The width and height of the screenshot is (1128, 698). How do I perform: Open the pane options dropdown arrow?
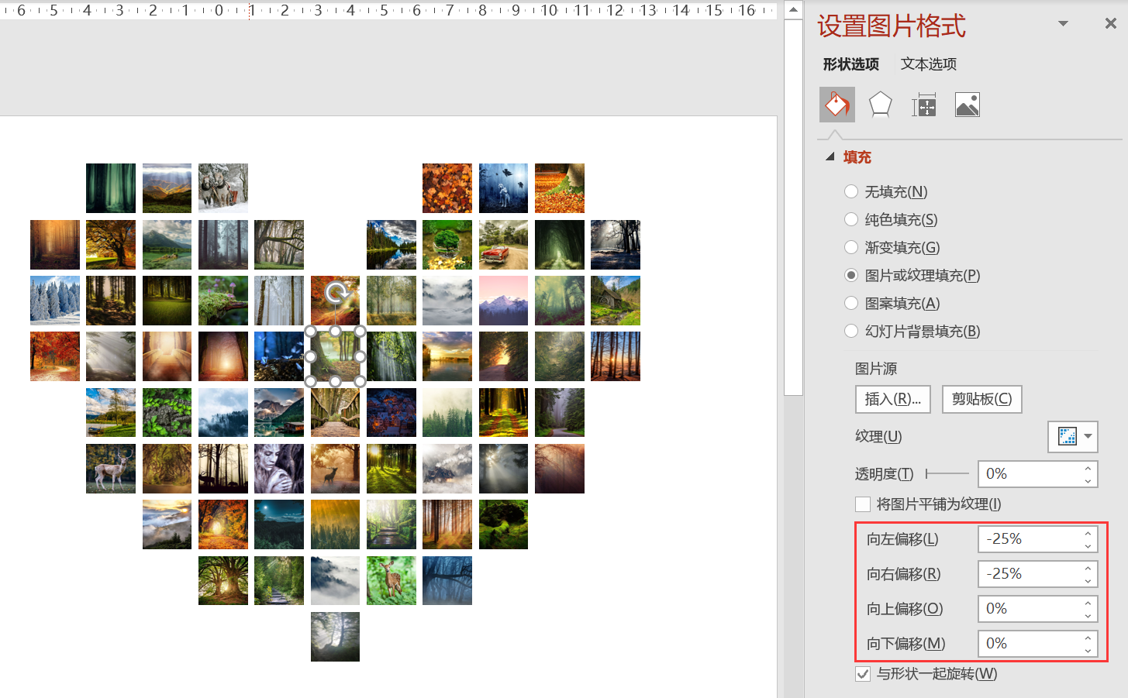(x=1063, y=23)
